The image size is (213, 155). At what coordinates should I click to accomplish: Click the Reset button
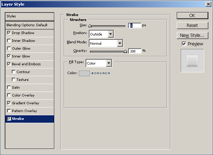click(x=192, y=26)
